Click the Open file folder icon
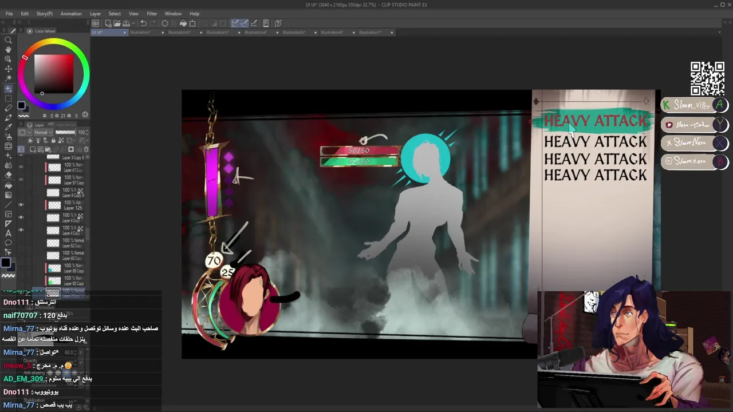Screen dimensions: 733x412 [x=117, y=23]
